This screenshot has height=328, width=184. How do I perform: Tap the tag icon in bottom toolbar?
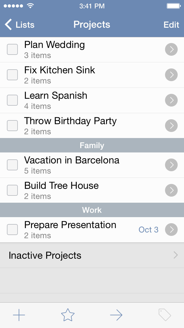pyautogui.click(x=165, y=315)
